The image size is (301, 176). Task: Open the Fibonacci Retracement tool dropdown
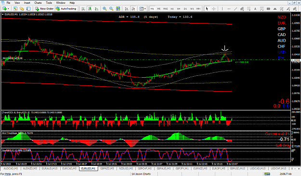[x=249, y=9]
